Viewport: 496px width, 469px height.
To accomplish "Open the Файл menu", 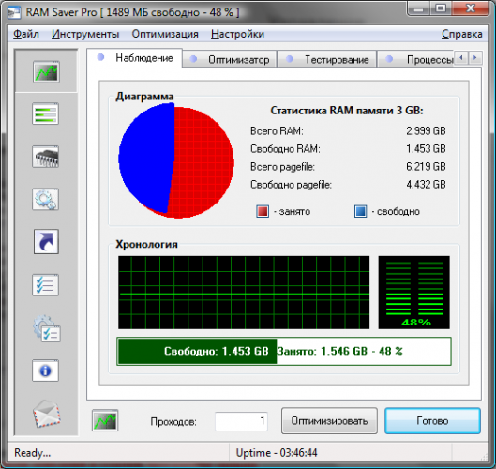I will [x=26, y=34].
